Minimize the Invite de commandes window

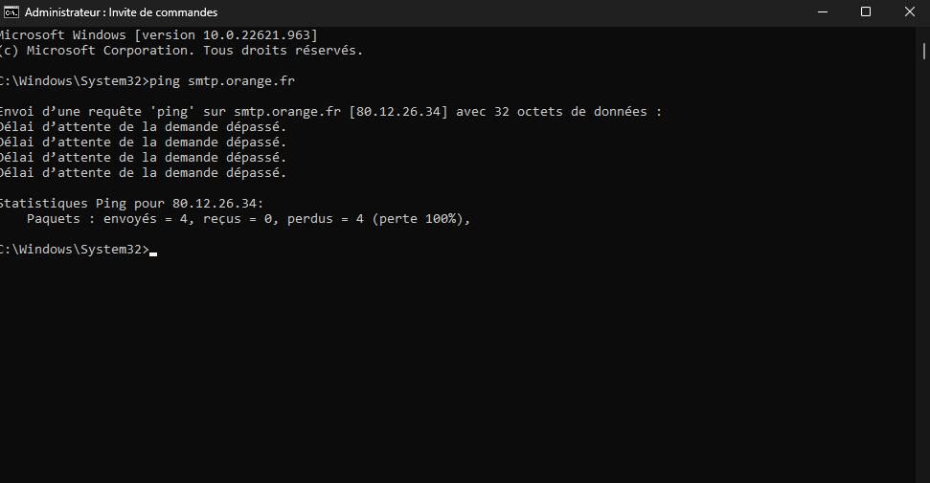tap(823, 11)
